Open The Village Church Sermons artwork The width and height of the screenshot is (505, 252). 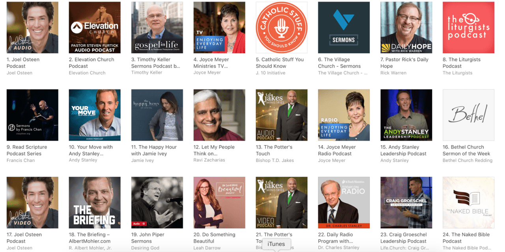(344, 28)
